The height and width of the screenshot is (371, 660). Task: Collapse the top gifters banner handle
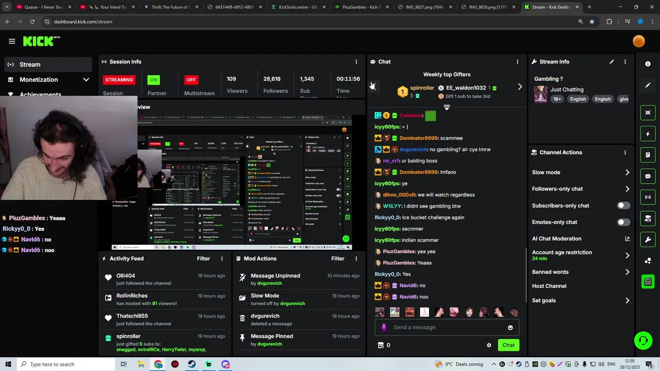[447, 107]
